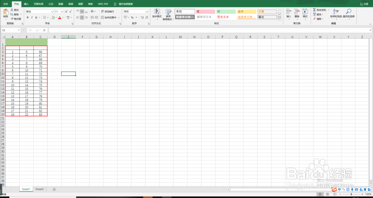
Task: Click the insert function fx icon
Action: (44, 31)
